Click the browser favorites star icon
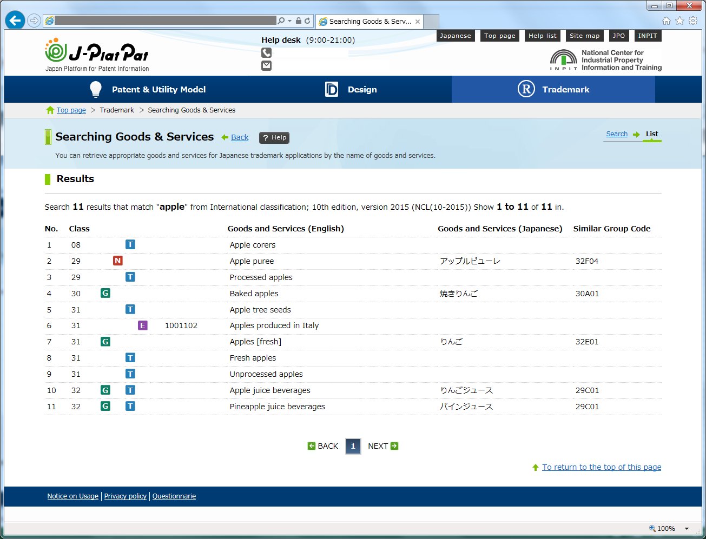The width and height of the screenshot is (706, 539). click(x=679, y=20)
